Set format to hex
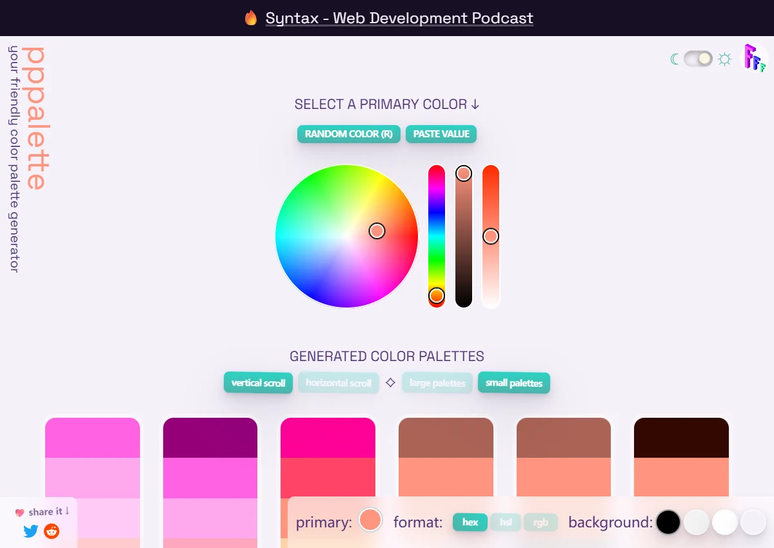 [470, 522]
